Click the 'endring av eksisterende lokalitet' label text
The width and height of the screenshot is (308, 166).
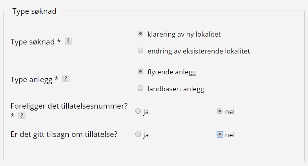tap(199, 51)
